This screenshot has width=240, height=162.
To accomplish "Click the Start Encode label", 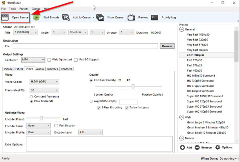I will click(x=51, y=18).
